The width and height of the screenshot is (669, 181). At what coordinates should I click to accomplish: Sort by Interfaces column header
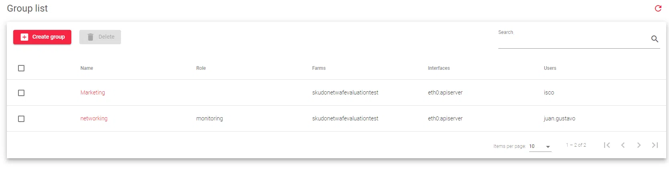pyautogui.click(x=439, y=68)
